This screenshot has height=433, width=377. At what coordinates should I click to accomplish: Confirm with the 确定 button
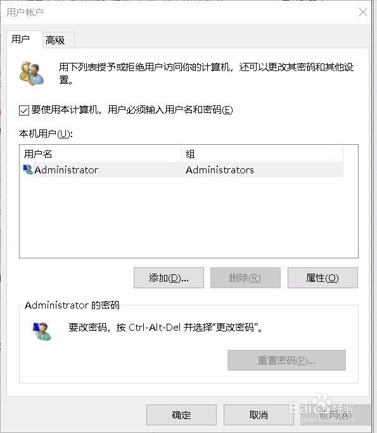(181, 415)
